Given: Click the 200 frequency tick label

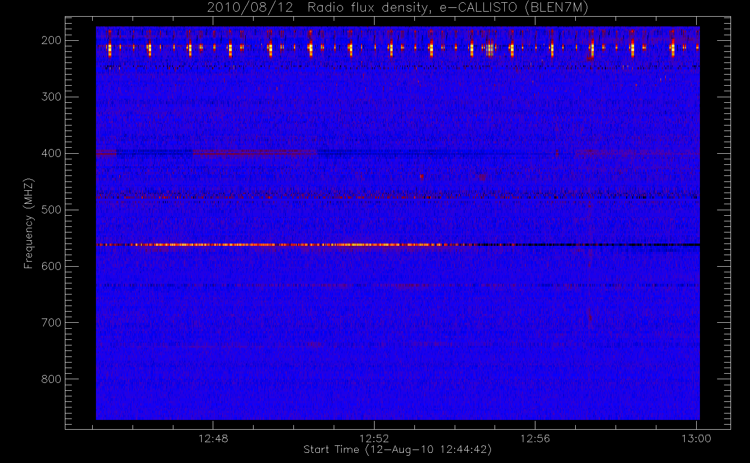Looking at the screenshot, I should (x=51, y=40).
